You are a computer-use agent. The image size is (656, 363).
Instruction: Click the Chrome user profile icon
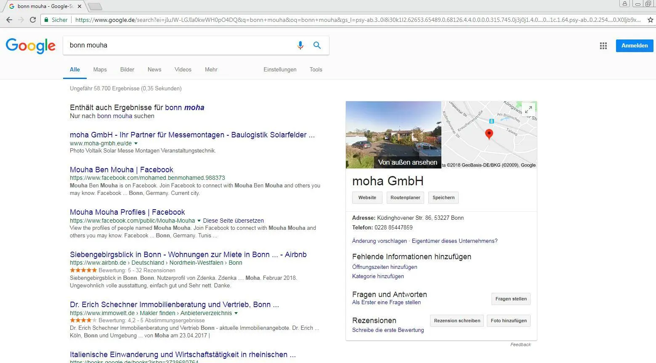(x=625, y=3)
